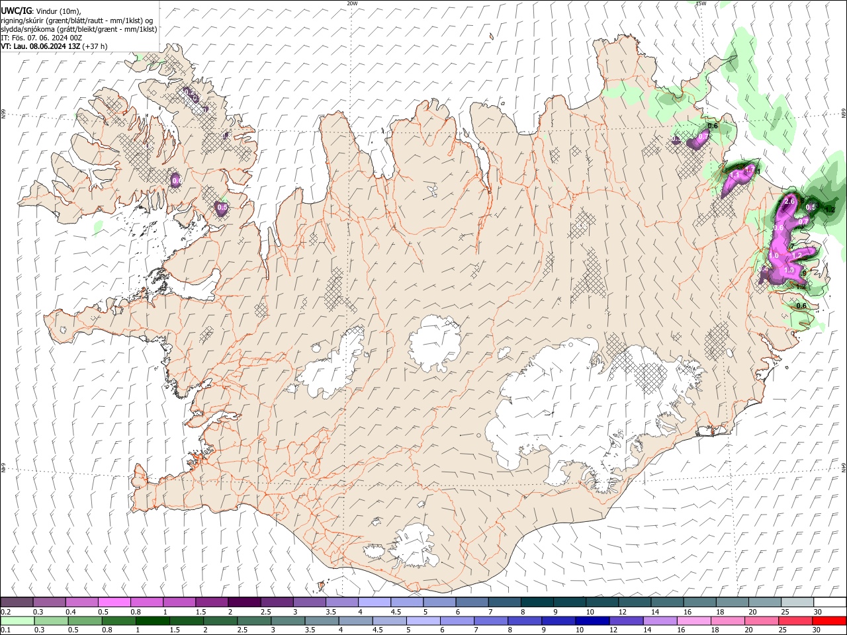Select the 'VT: Lau. 08.06.2024 13Z (+37 h)' line
This screenshot has width=847, height=635.
54,46
